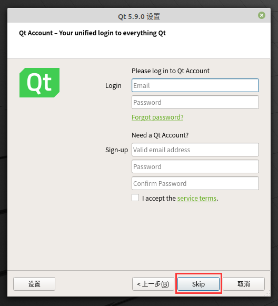This screenshot has height=306, width=278.
Task: Go back with the 上一步(B) button
Action: pos(153,284)
